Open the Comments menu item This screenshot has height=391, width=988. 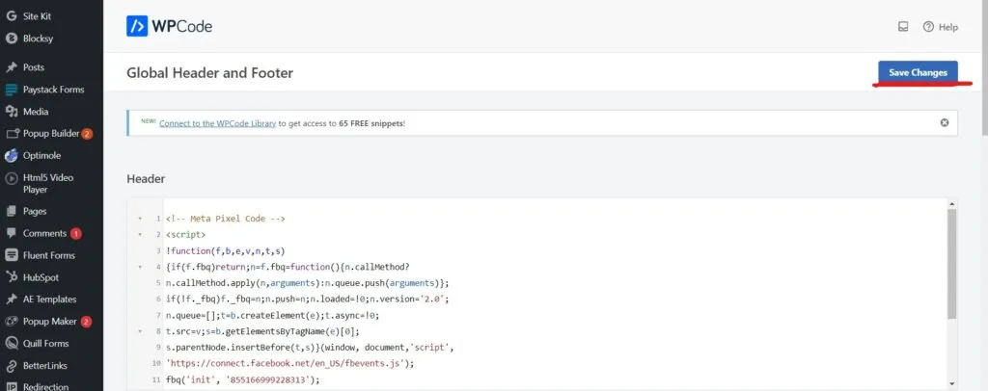44,233
